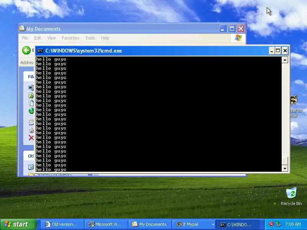Image resolution: width=307 pixels, height=230 pixels.
Task: Click the red X delete icon in task pane
Action: pyautogui.click(x=31, y=138)
